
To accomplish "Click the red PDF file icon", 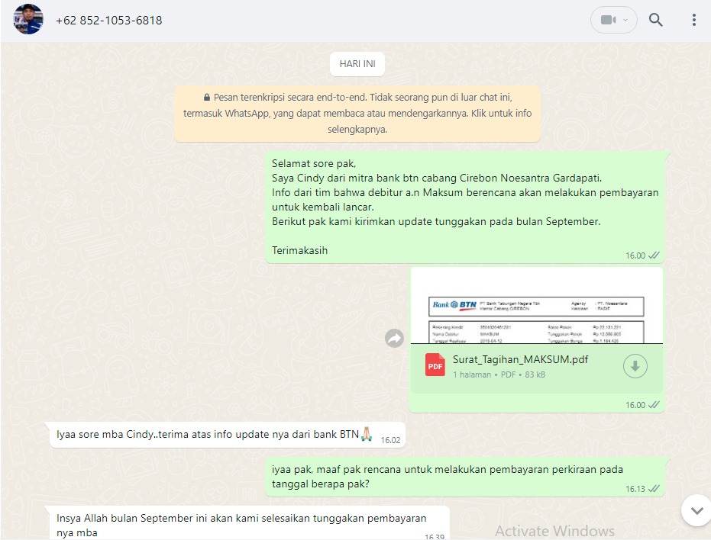I will tap(435, 366).
